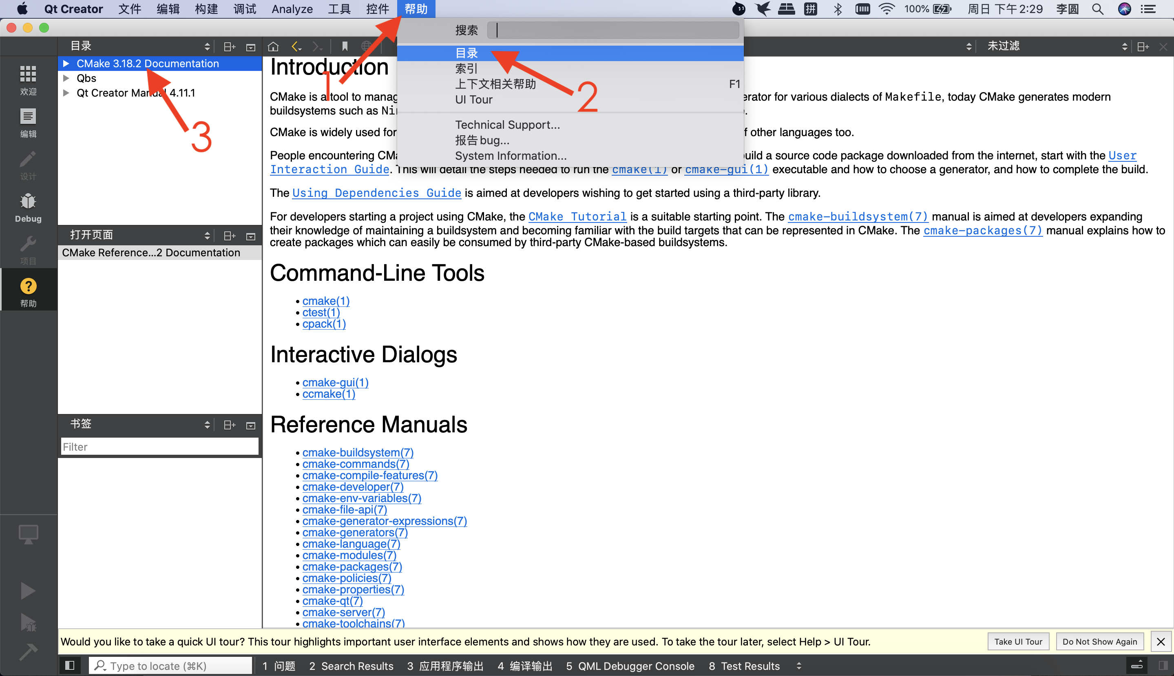Toggle the left sidebar visibility button
The image size is (1174, 676).
70,666
